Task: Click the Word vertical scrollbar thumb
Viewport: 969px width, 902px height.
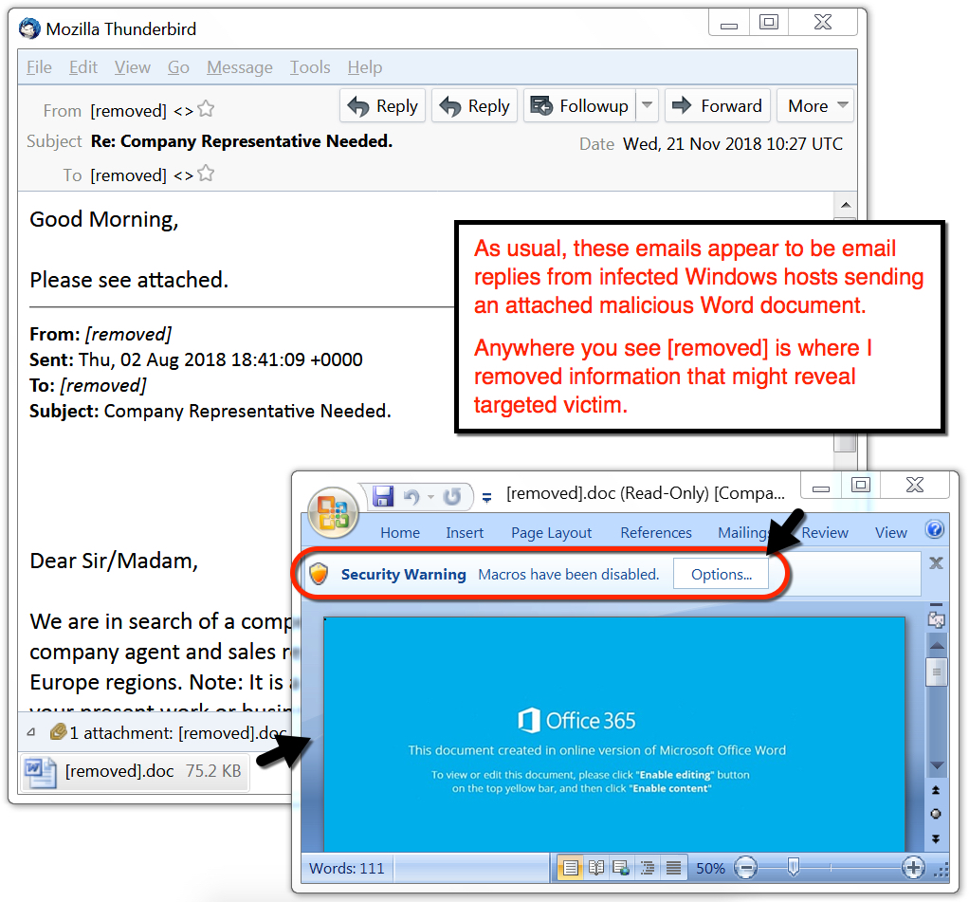Action: 937,672
